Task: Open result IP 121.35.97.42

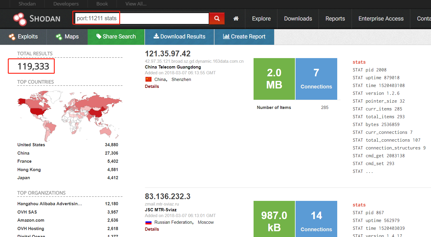Action: (x=168, y=54)
